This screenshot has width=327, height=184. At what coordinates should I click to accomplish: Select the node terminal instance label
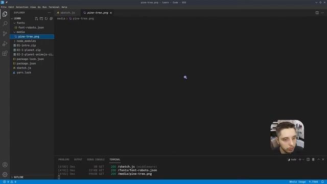[x=292, y=159]
